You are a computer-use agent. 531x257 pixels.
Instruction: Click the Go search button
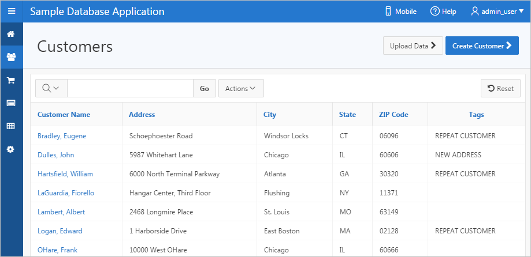[x=205, y=88]
